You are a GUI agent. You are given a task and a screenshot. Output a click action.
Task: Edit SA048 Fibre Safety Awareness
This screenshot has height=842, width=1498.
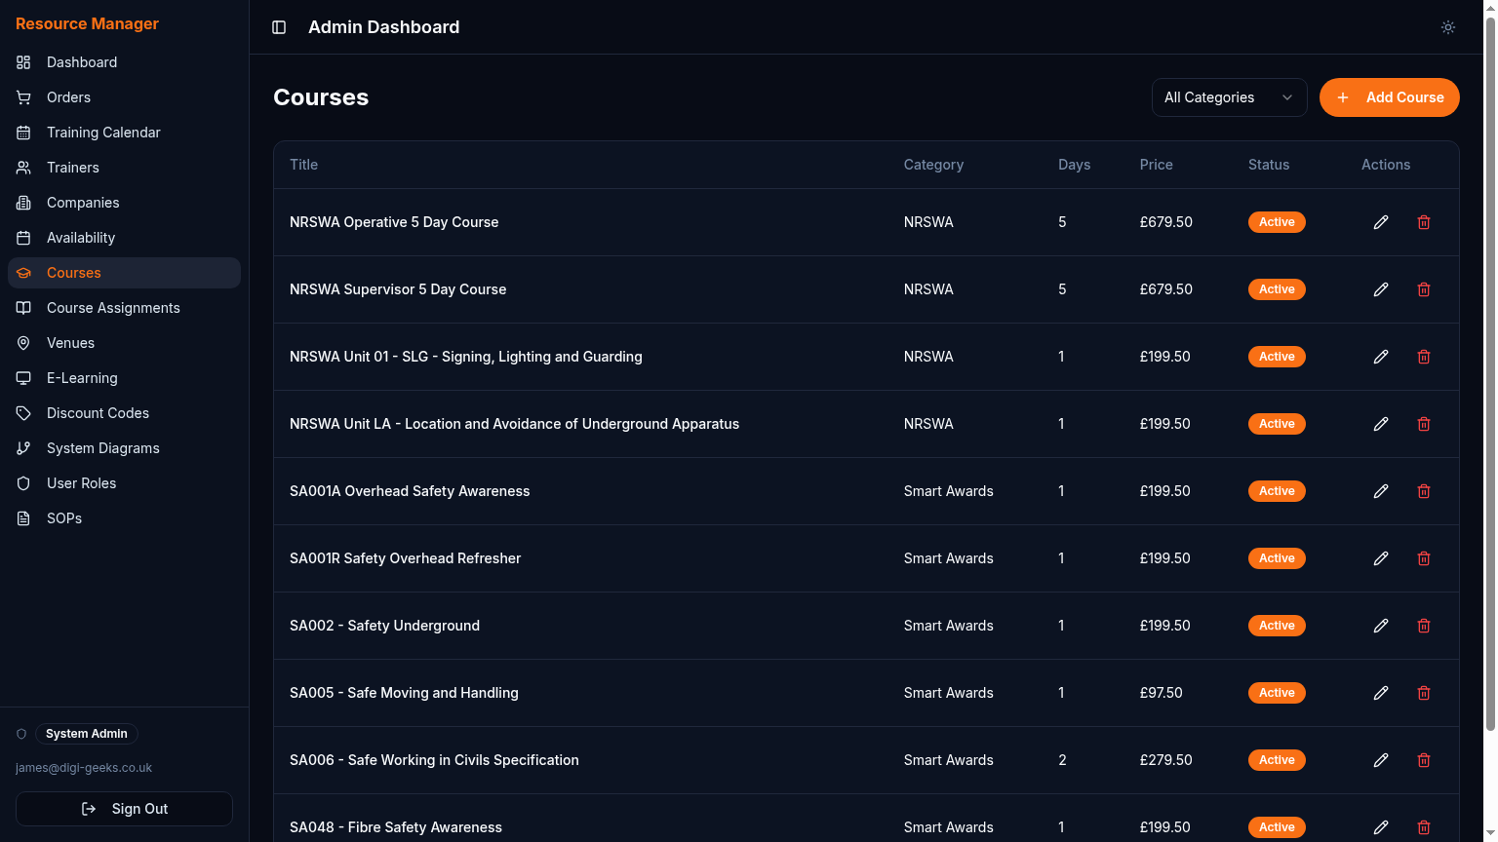pyautogui.click(x=1381, y=827)
